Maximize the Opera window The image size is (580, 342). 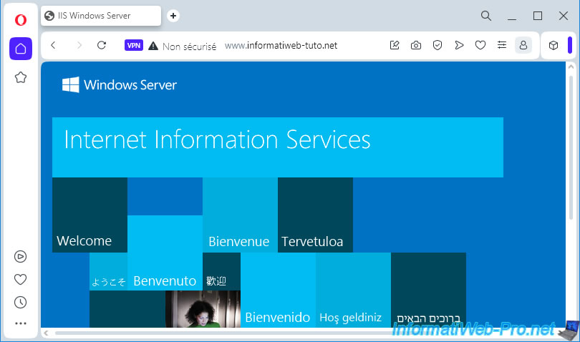538,16
